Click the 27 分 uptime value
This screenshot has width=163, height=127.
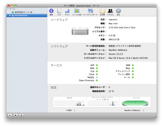pos(111,91)
